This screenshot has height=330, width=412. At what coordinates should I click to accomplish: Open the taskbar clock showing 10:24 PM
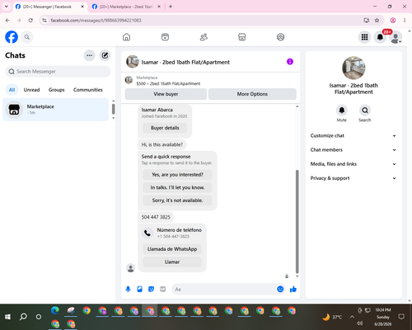pos(383,317)
